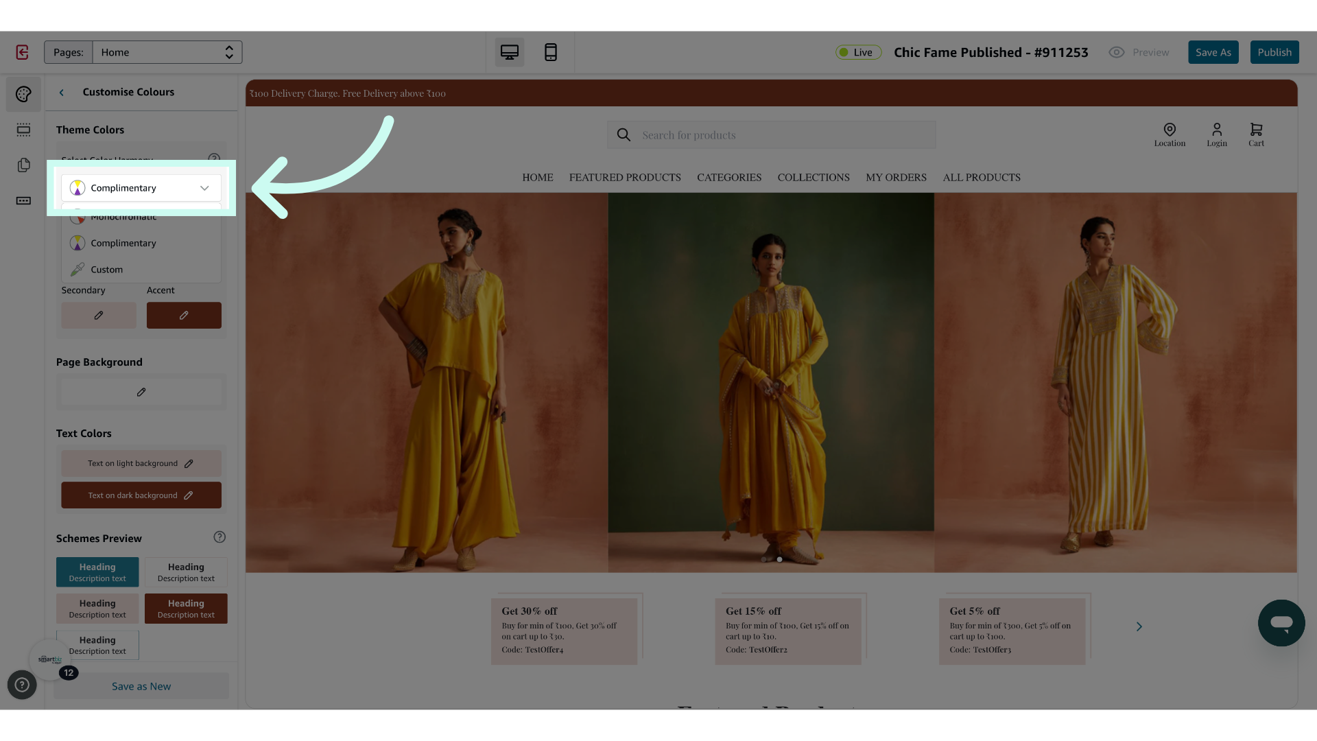Edit the Secondary colour swatch
Image resolution: width=1317 pixels, height=741 pixels.
[99, 315]
